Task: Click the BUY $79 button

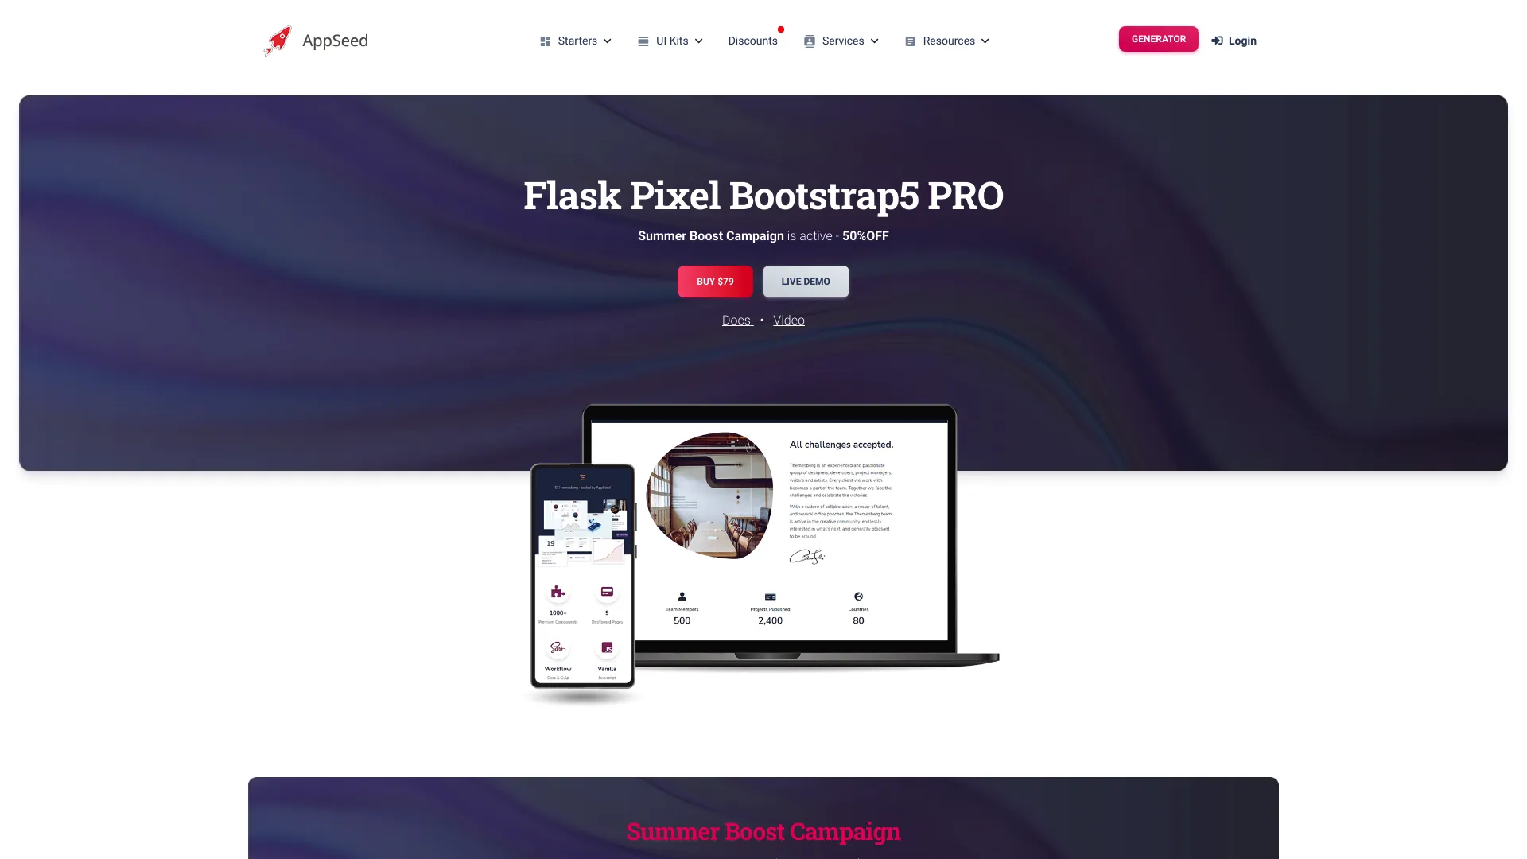Action: pos(715,281)
